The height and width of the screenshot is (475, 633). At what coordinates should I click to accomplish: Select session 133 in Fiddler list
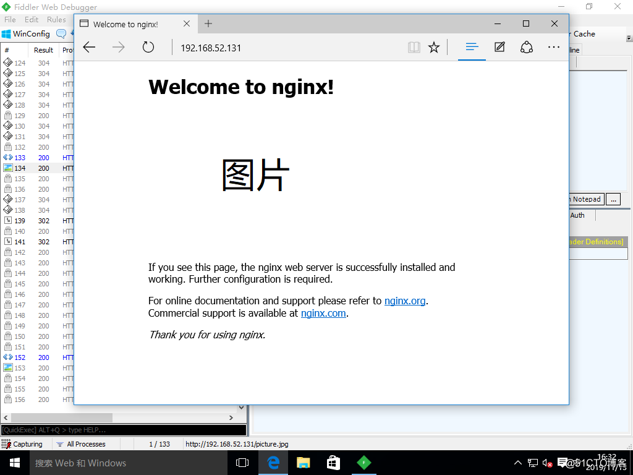[38, 158]
